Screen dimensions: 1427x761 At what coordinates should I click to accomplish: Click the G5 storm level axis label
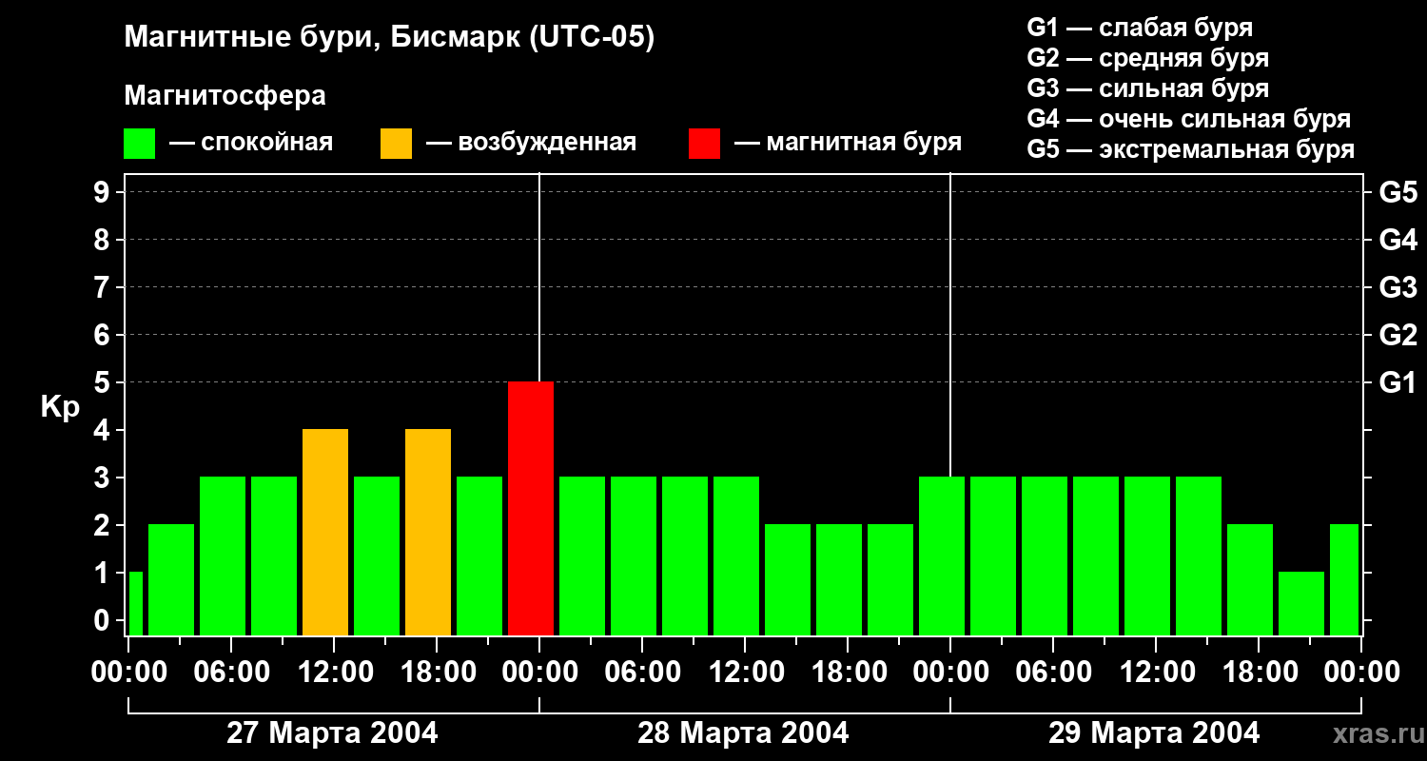pos(1398,193)
